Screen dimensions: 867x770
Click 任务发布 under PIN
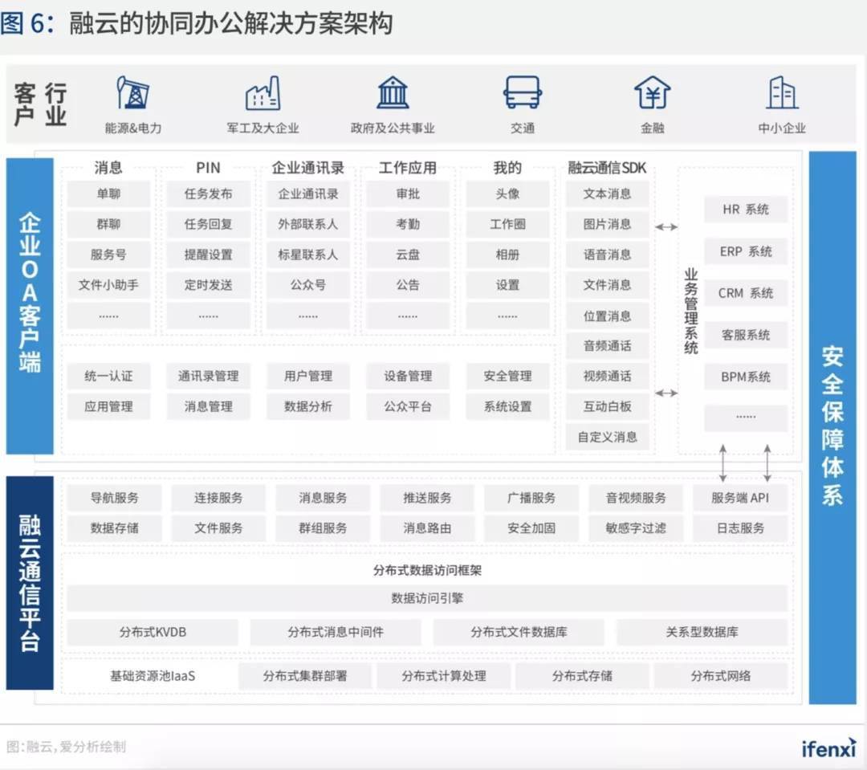[209, 194]
